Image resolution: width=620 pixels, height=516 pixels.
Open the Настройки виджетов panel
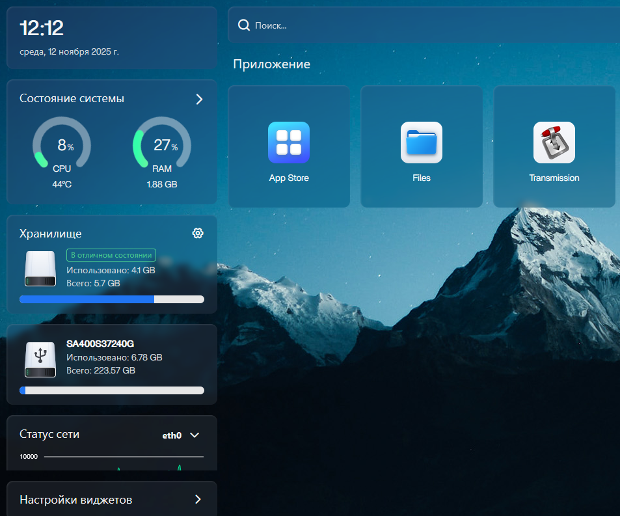click(x=112, y=498)
